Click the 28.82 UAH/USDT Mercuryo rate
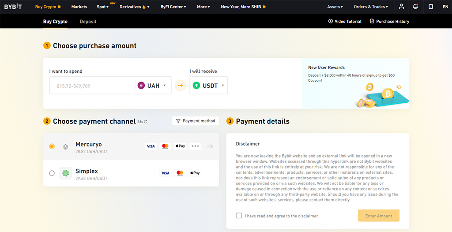This screenshot has width=452, height=232. click(x=91, y=152)
